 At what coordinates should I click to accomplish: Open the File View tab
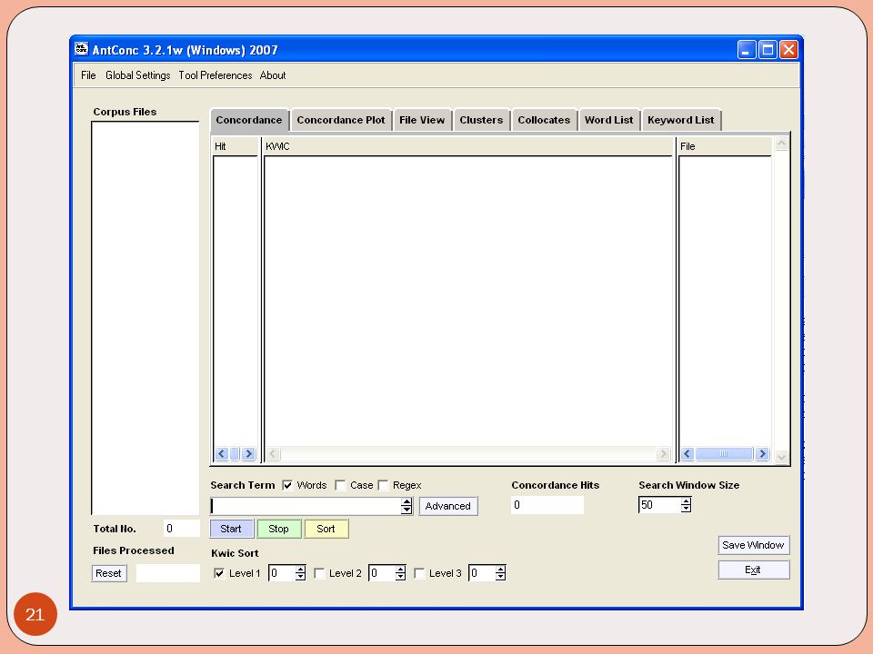(x=422, y=120)
